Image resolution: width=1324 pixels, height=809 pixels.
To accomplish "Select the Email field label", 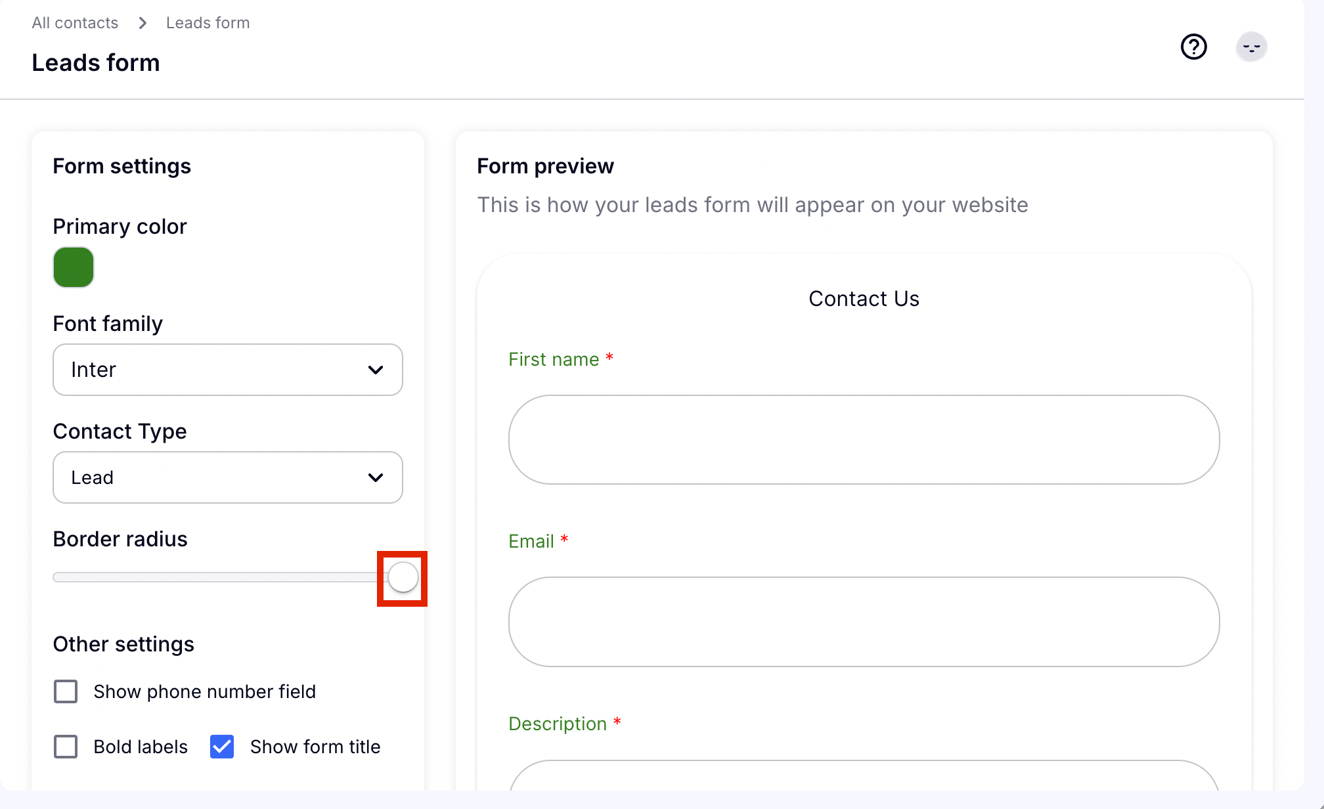I will point(531,542).
